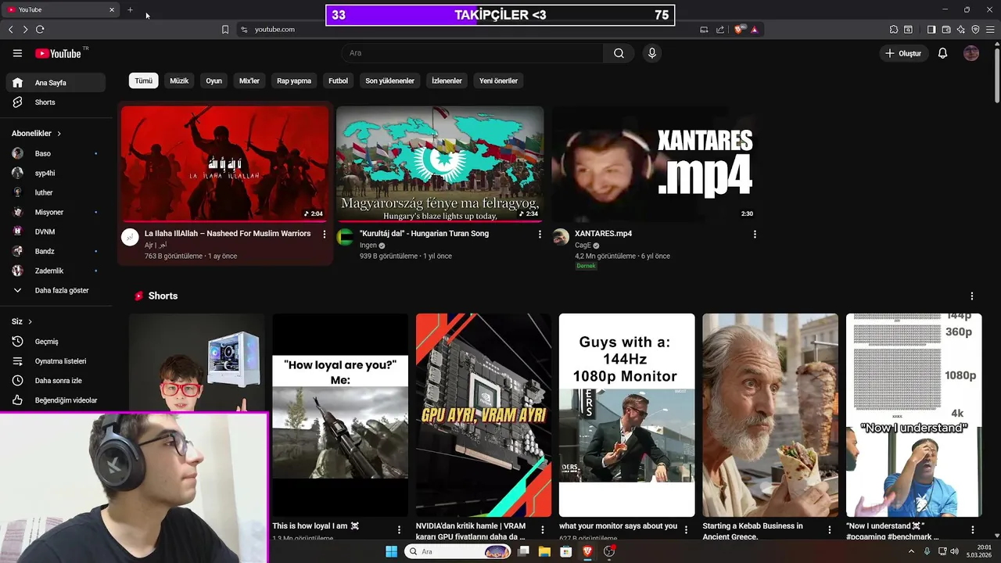Viewport: 1001px width, 563px height.
Task: Select the Rap yapma filter chip
Action: coord(294,81)
